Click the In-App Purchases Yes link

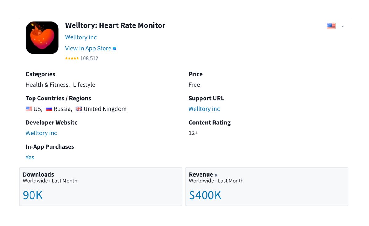click(30, 157)
